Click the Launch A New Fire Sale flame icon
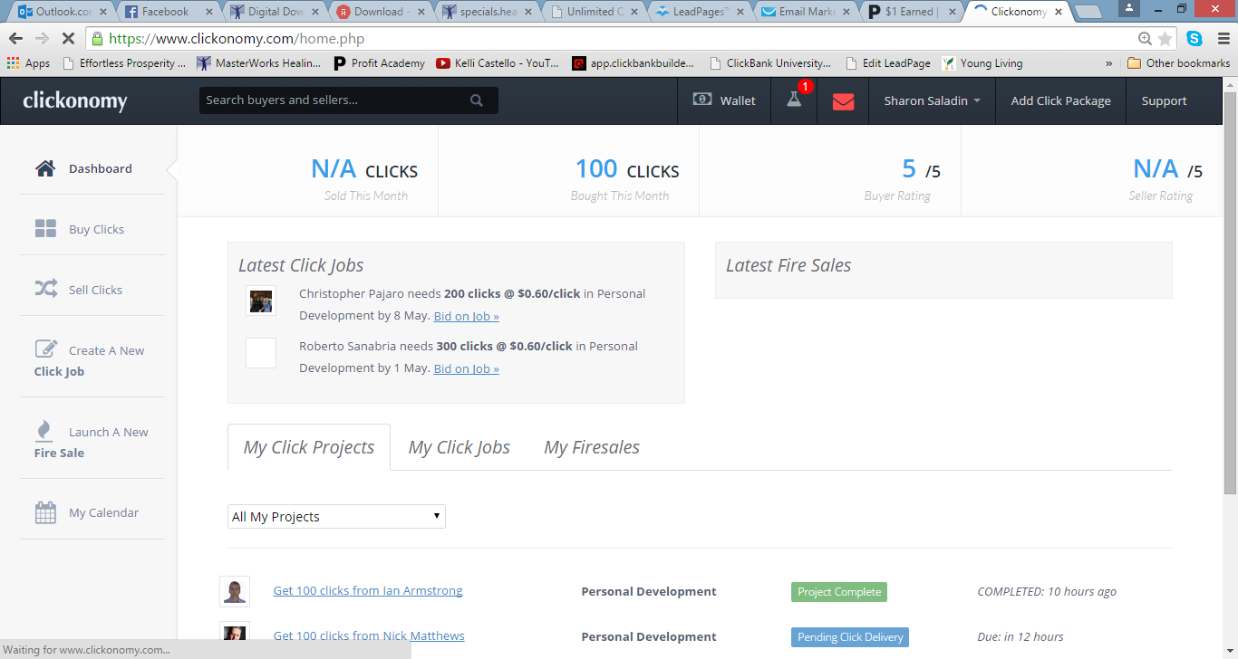Screen dimensions: 1238x659 [44, 430]
